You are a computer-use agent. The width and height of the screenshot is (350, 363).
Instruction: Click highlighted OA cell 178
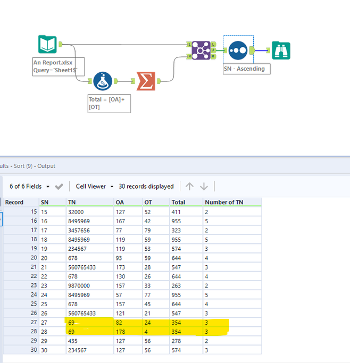128,332
